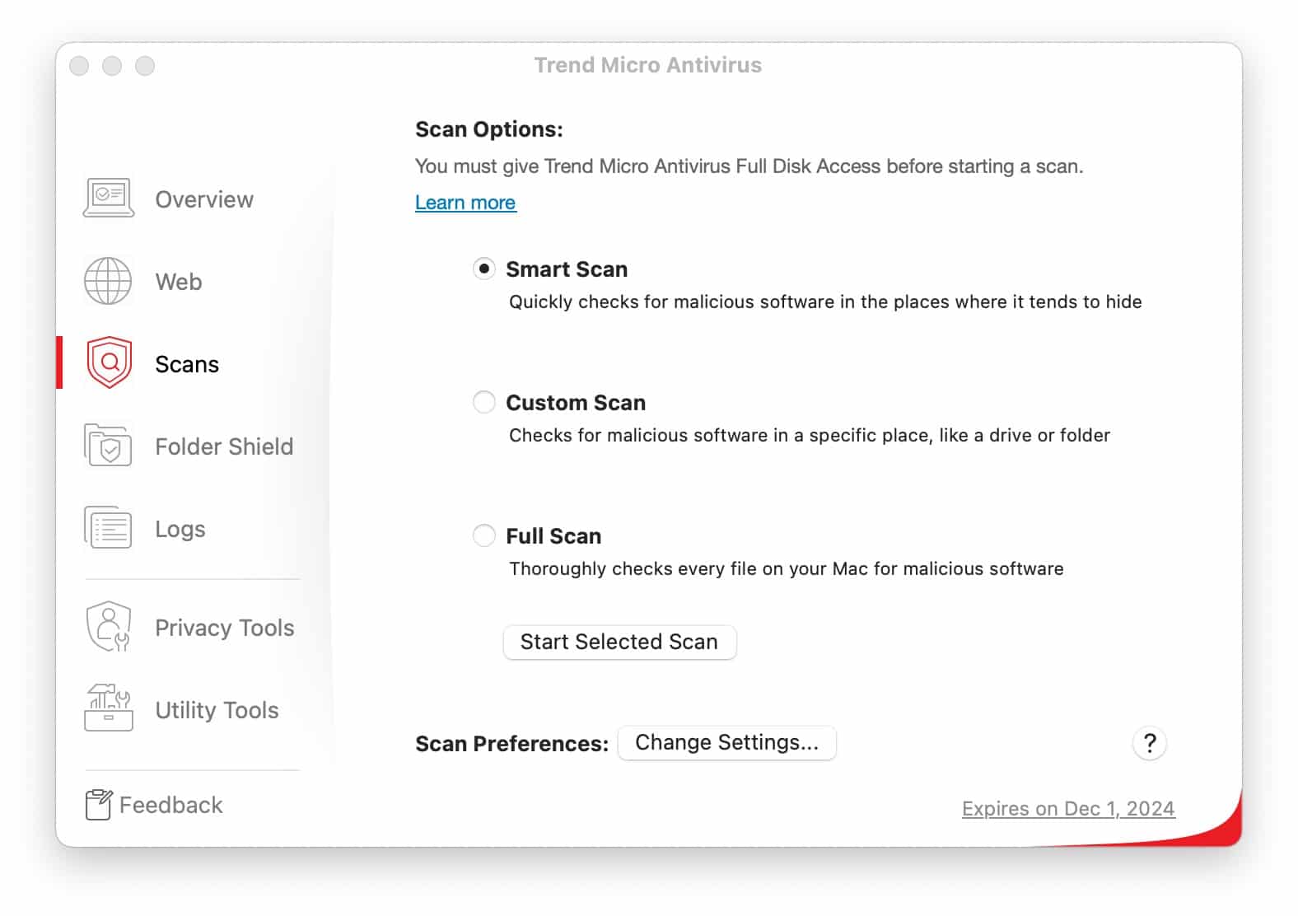Image resolution: width=1298 pixels, height=916 pixels.
Task: Click the Web globe icon
Action: (x=108, y=281)
